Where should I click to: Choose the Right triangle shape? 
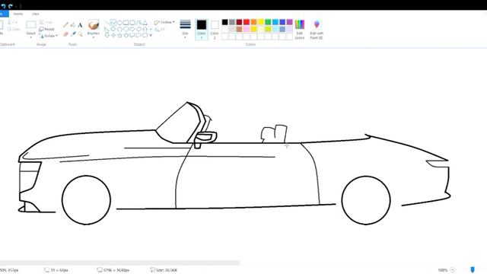coord(107,29)
